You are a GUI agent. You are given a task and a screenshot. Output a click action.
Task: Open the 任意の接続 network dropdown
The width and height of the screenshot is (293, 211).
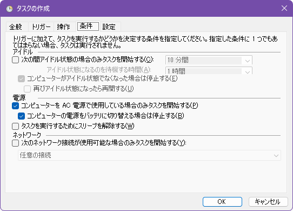point(149,155)
